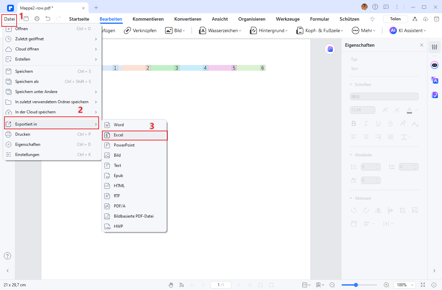Collapse the right panel chevron
The height and width of the screenshot is (290, 442).
tap(435, 271)
